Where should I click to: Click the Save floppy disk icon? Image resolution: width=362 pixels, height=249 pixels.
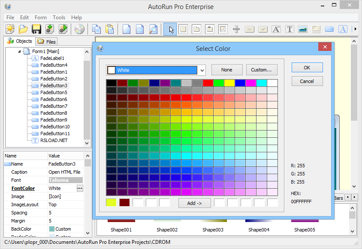(x=36, y=29)
